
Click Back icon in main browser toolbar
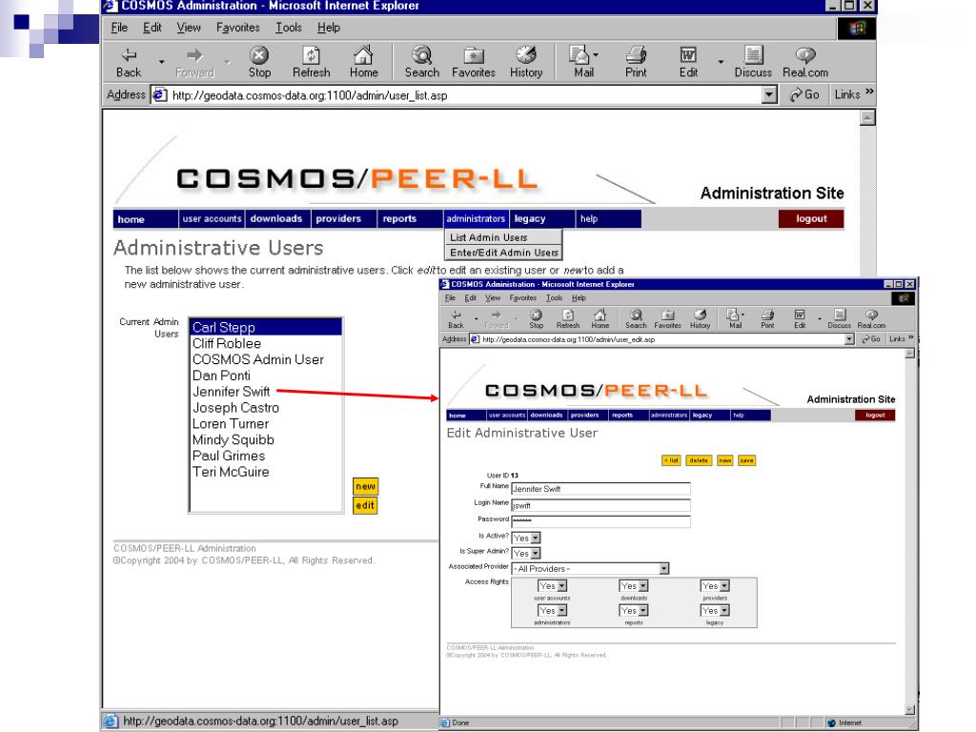[x=129, y=62]
